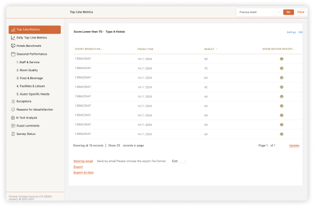
Task: Click the Seasonal Performance calendar icon
Action: point(13,54)
